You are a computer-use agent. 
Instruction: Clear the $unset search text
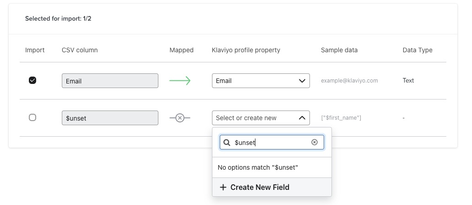point(315,143)
